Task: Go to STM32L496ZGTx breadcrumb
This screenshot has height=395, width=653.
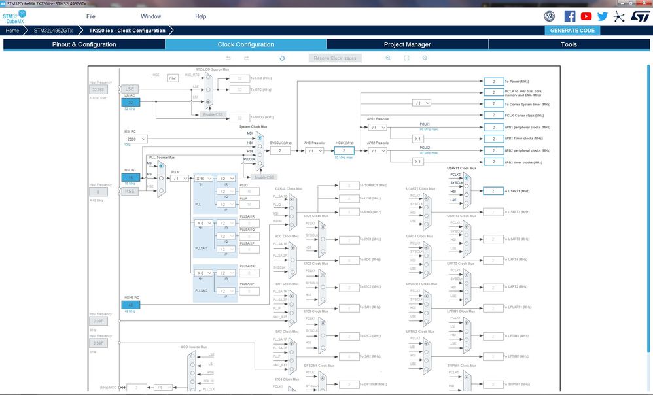Action: [53, 30]
